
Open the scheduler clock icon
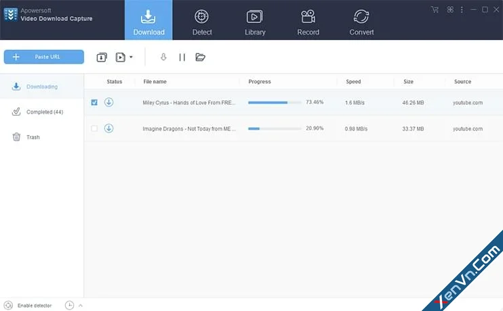pos(69,305)
